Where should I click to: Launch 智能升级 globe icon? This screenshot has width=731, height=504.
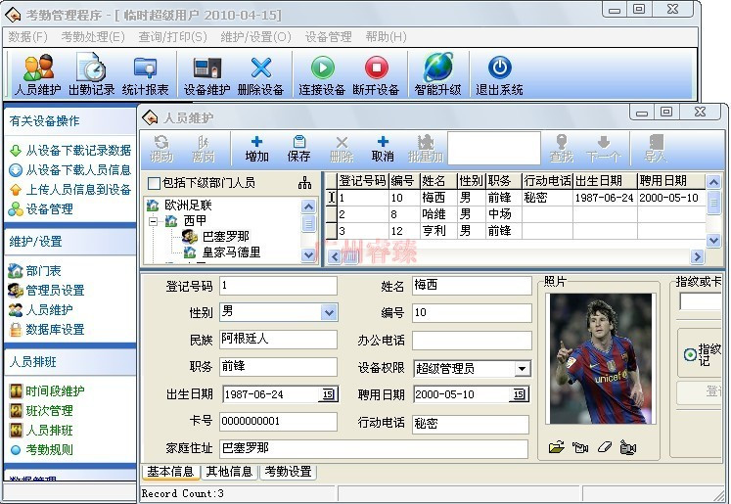(x=437, y=74)
